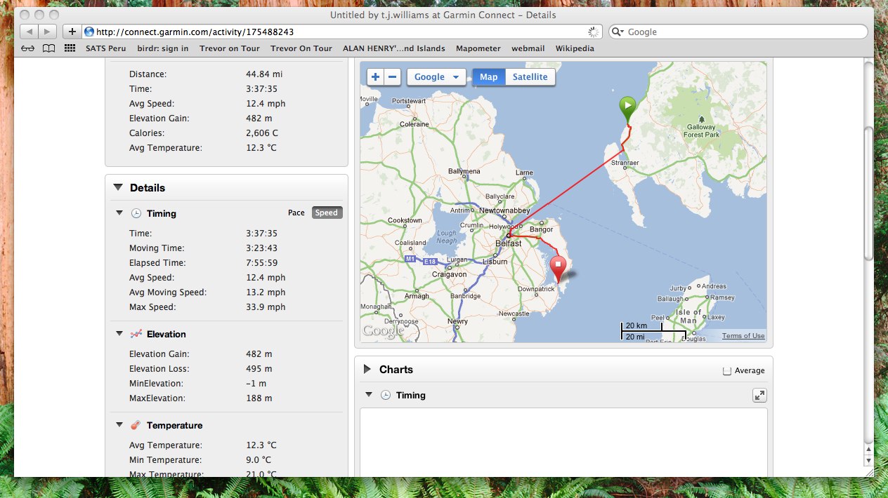Switch Timing display to Pace
The image size is (888, 498).
296,213
